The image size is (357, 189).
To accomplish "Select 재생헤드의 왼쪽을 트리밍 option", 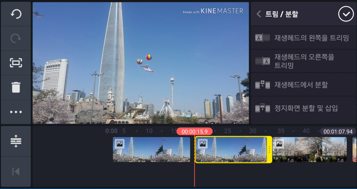I will [x=304, y=38].
